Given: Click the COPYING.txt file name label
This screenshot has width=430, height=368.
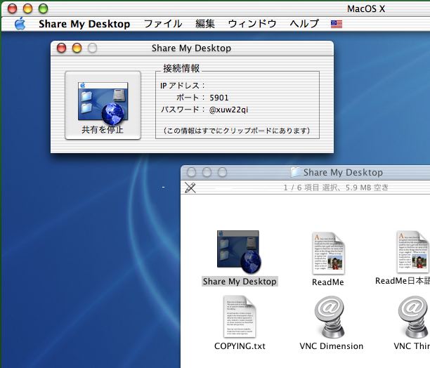Looking at the screenshot, I should pos(240,346).
